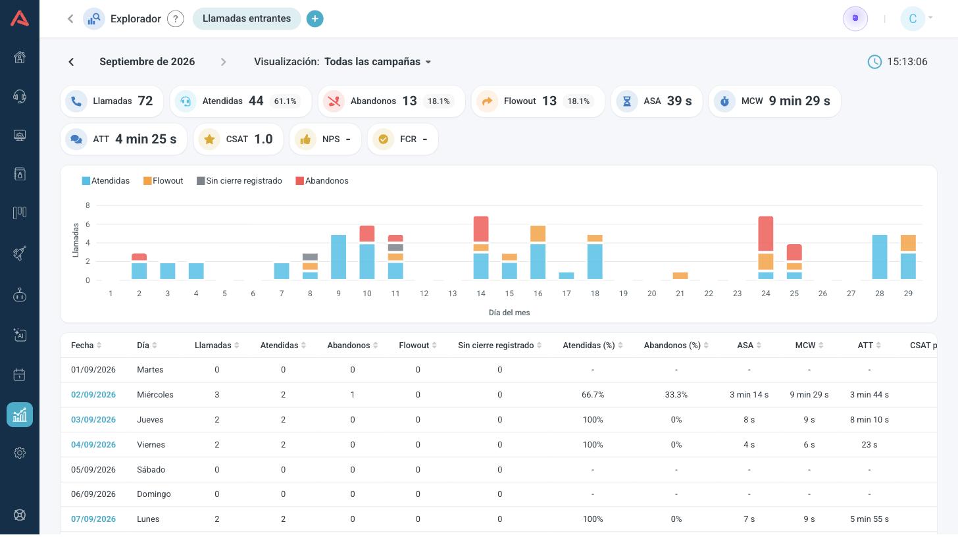Toggle the Abandonos legend series
The width and height of the screenshot is (958, 539).
point(322,181)
